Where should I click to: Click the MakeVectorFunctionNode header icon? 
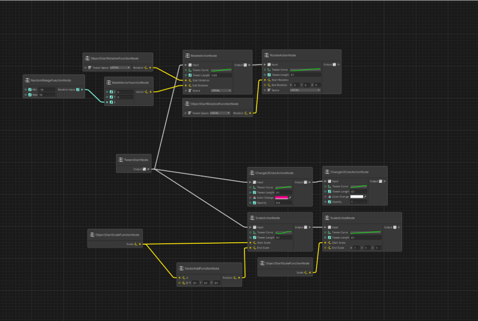click(x=109, y=83)
